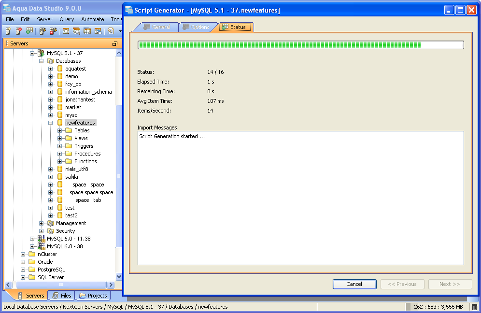Select the Servers tab at bottom
481x313 pixels.
(x=31, y=296)
